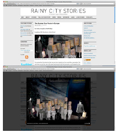The height and width of the screenshot is (132, 119).
Task: Open the first Featured Stories link
Action: point(23,26)
